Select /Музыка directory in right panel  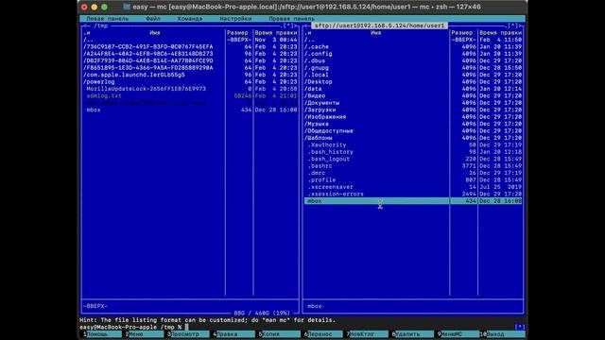coord(413,124)
